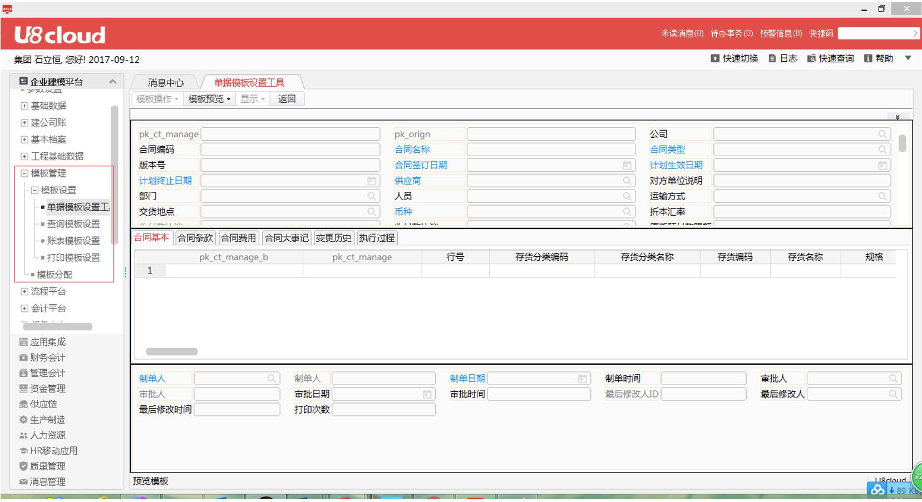This screenshot has width=922, height=502.
Task: Open calendar for 计划生效日期
Action: click(x=882, y=165)
